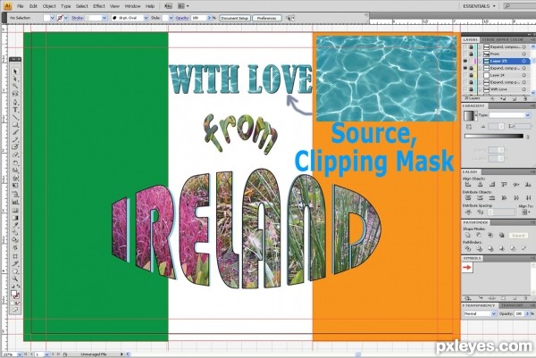Image resolution: width=536 pixels, height=358 pixels.
Task: Show the Layer 24 visibility box
Action: [x=465, y=75]
